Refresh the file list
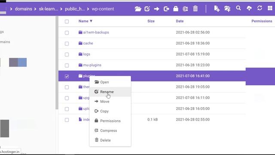The height and width of the screenshot is (155, 275). pyautogui.click(x=260, y=8)
